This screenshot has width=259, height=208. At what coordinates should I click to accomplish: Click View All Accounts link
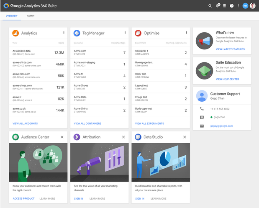[x=25, y=123]
